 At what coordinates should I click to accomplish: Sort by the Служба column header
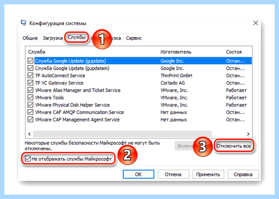37,52
